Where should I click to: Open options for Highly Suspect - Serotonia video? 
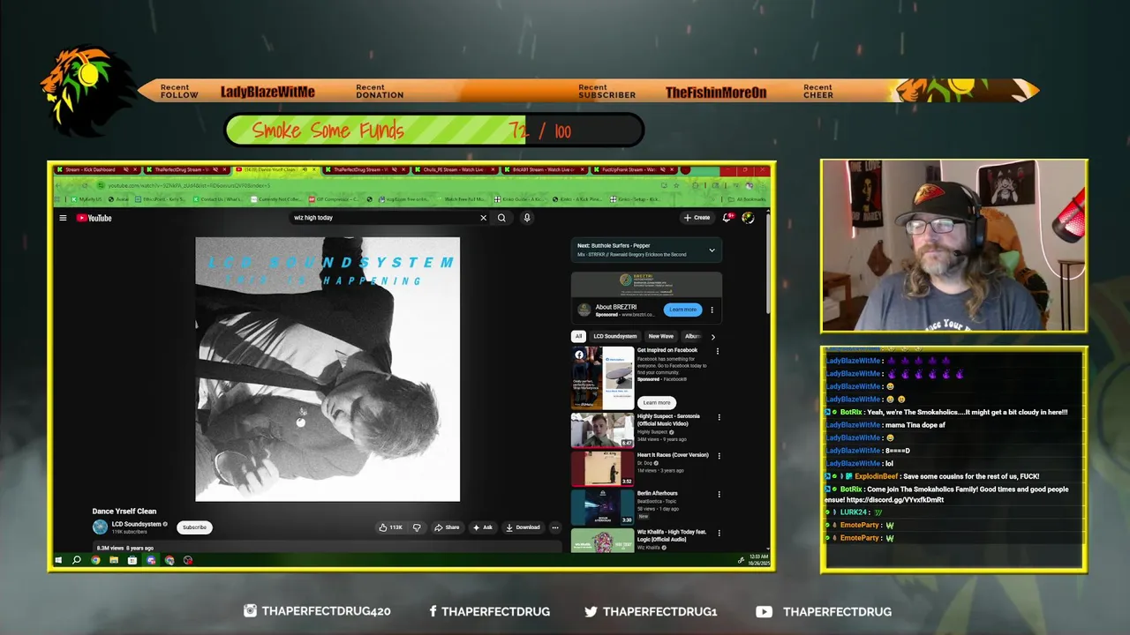pos(719,417)
